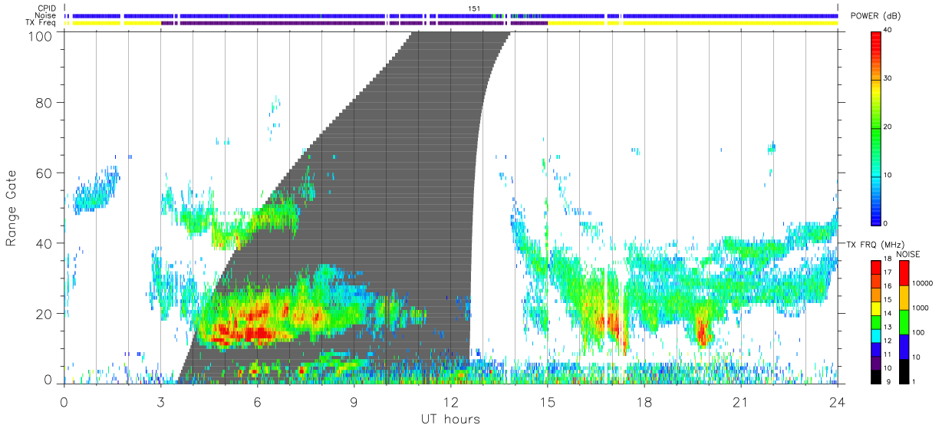The width and height of the screenshot is (942, 435).
Task: Click the "TX Freq" strip label
Action: click(x=42, y=22)
